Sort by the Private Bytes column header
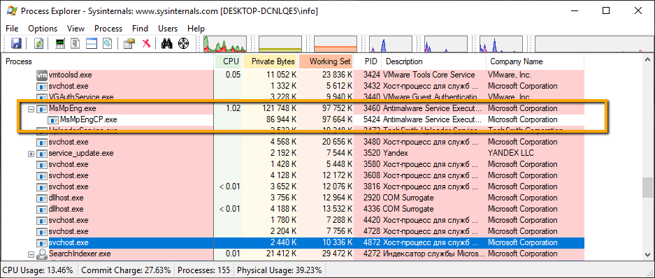Screen dimensions: 655x278 (271, 61)
